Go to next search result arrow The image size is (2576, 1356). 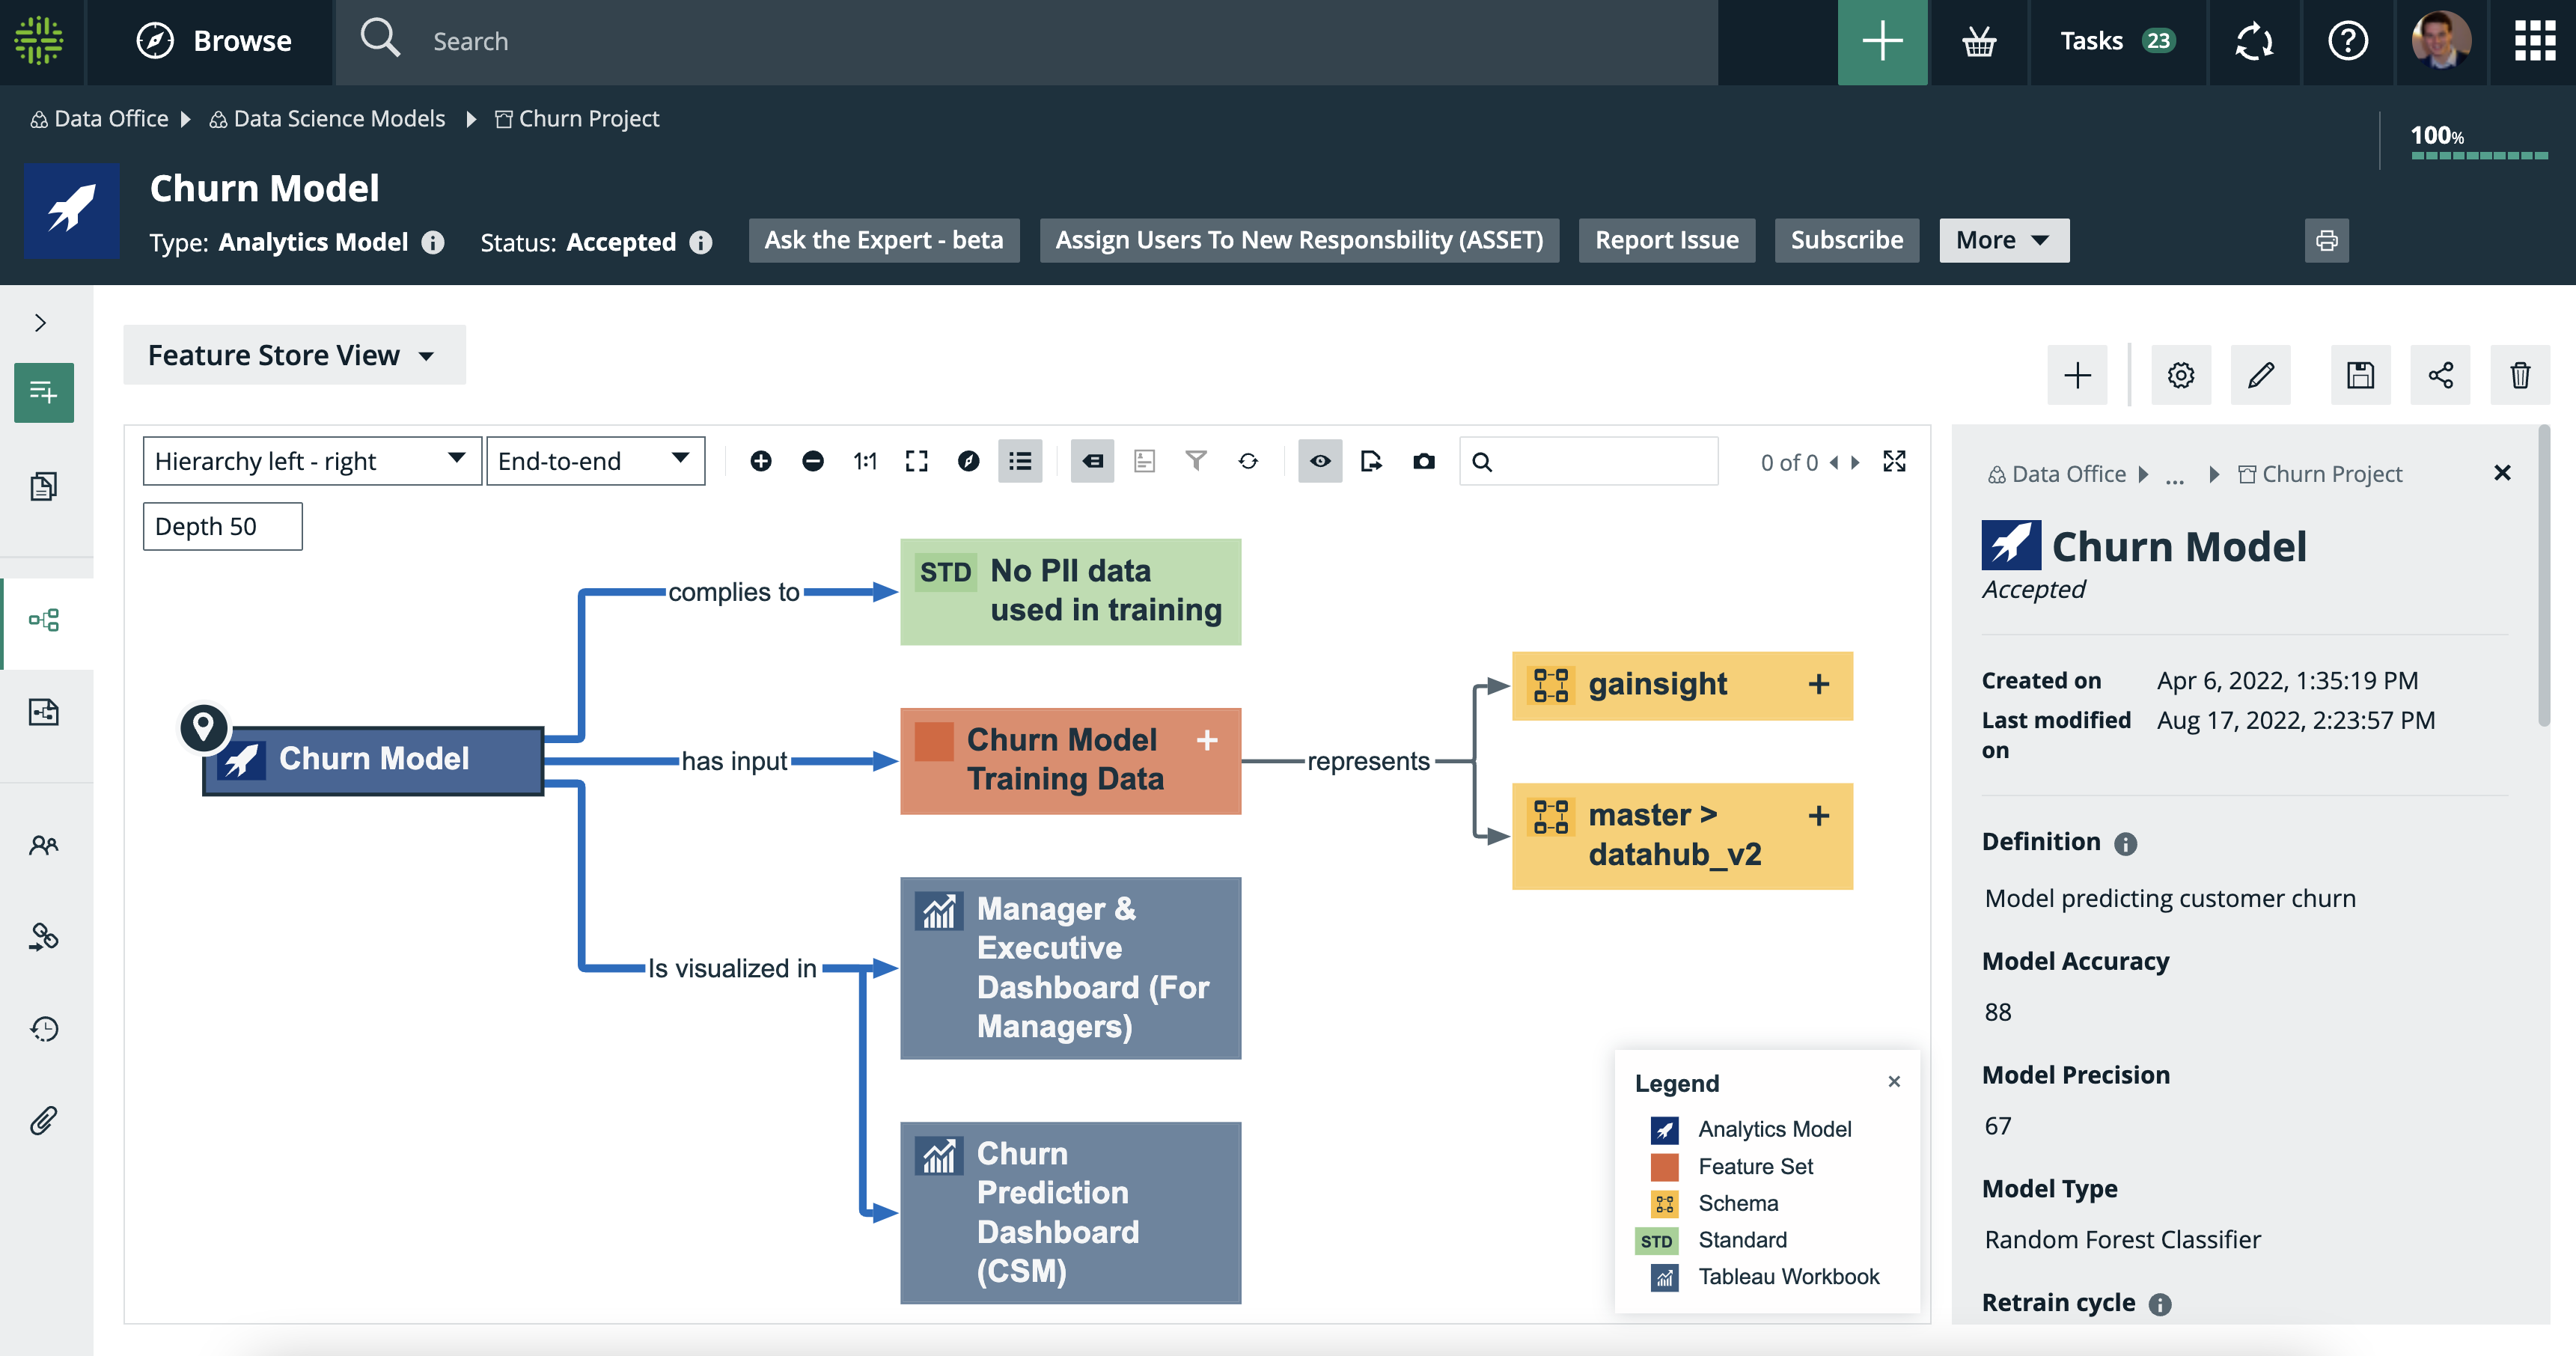[x=1856, y=462]
